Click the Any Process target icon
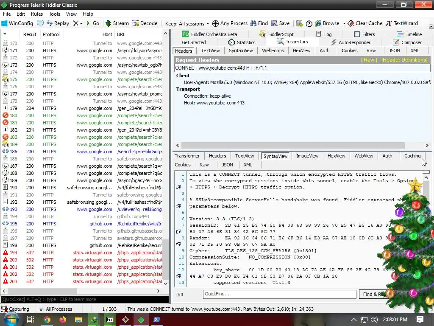Viewport: 434px width, 326px height. point(215,24)
